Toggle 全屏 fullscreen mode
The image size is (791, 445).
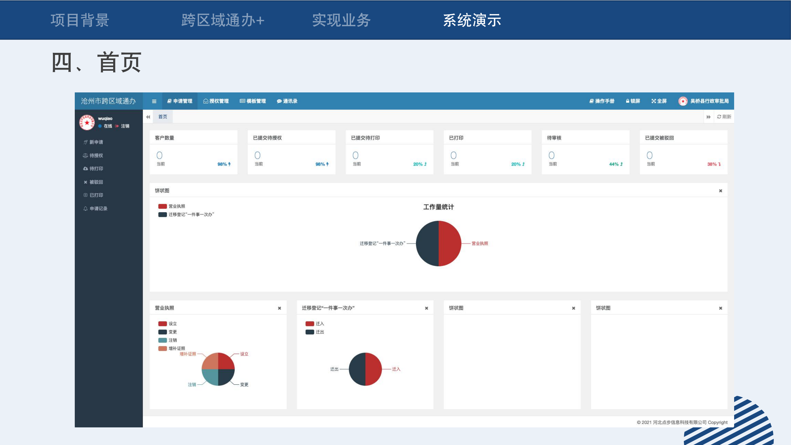click(x=659, y=101)
